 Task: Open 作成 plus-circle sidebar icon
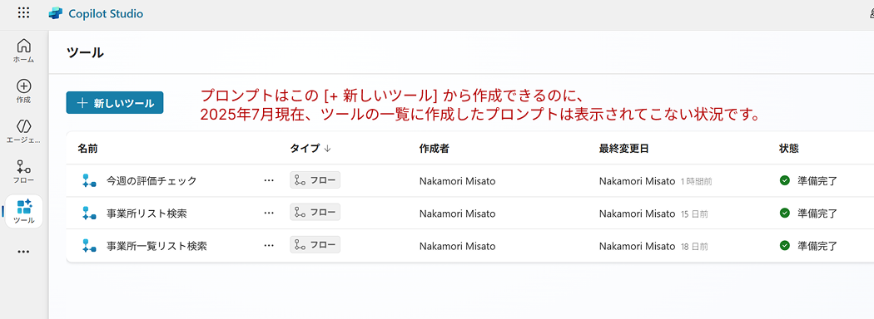point(24,91)
